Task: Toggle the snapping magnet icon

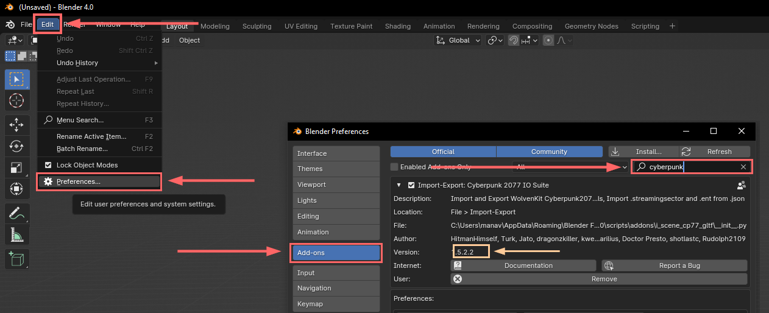Action: [514, 40]
